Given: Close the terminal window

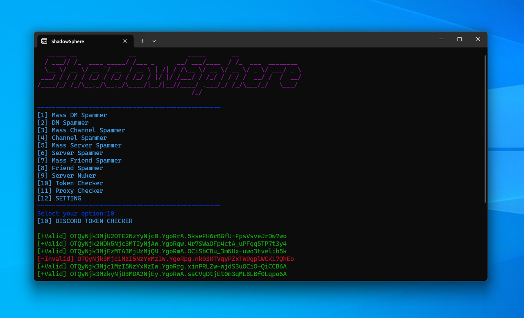Looking at the screenshot, I should click(x=478, y=39).
